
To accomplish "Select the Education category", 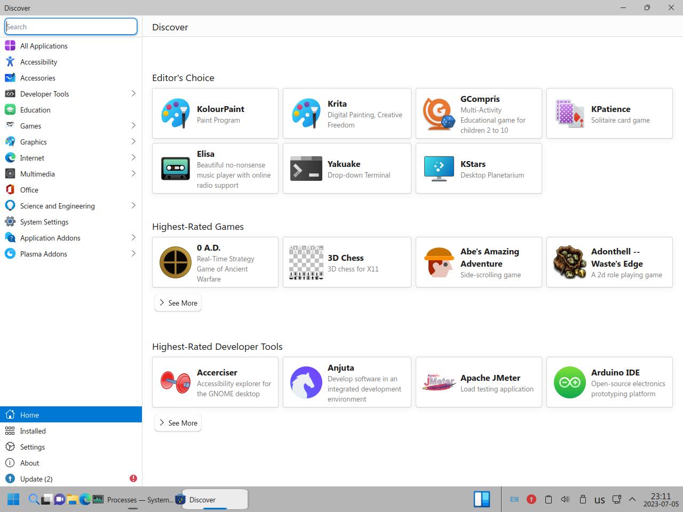I will click(35, 110).
